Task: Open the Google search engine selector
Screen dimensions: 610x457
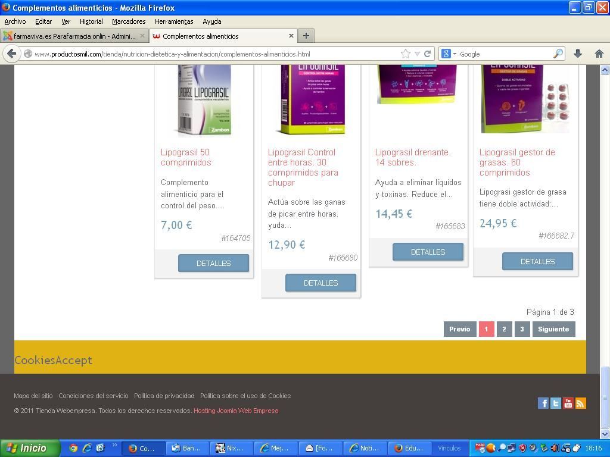Action: (x=449, y=54)
